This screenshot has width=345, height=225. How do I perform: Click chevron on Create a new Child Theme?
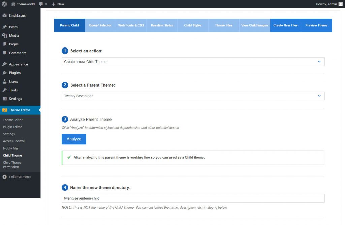tap(319, 62)
